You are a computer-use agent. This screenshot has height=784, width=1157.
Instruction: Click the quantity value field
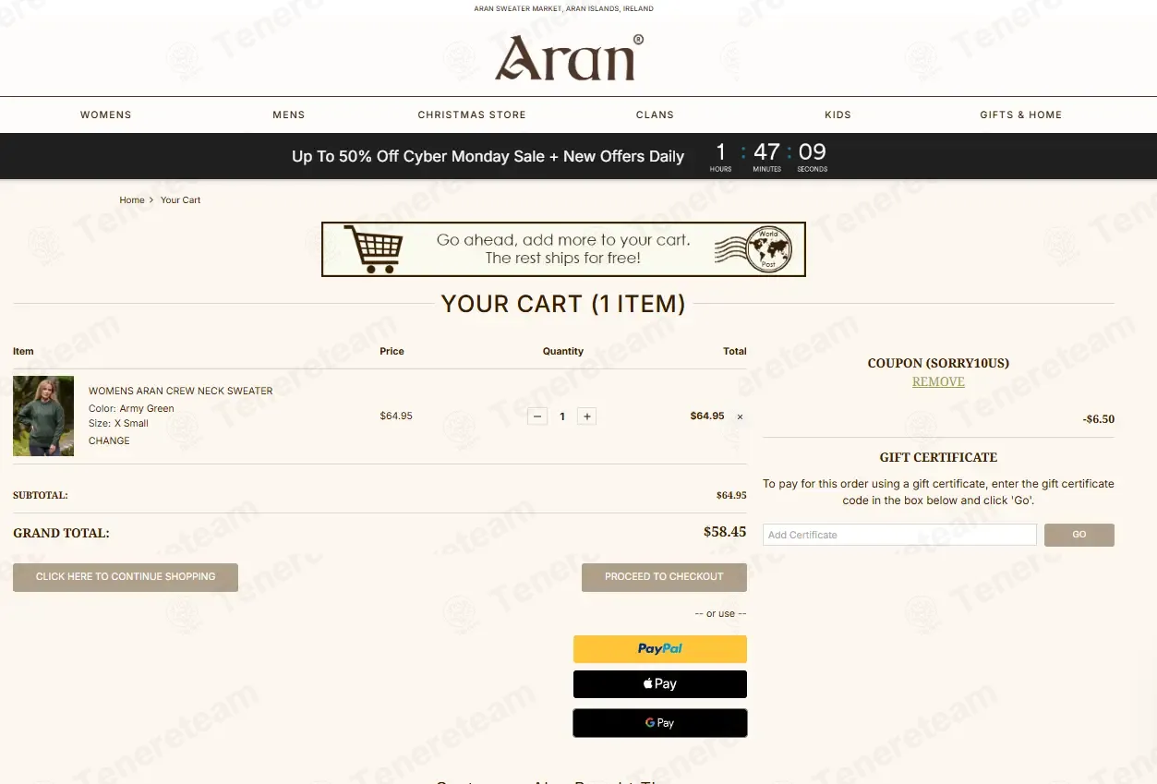pos(562,416)
